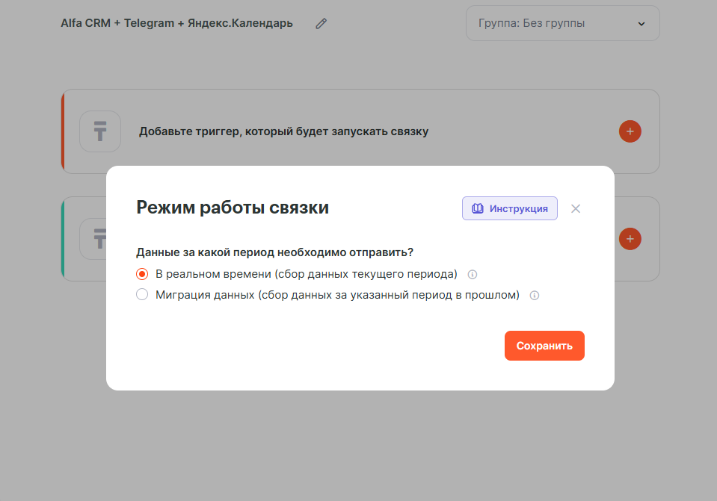
Task: Click the placeholder icon in the trigger block
Action: [x=100, y=131]
